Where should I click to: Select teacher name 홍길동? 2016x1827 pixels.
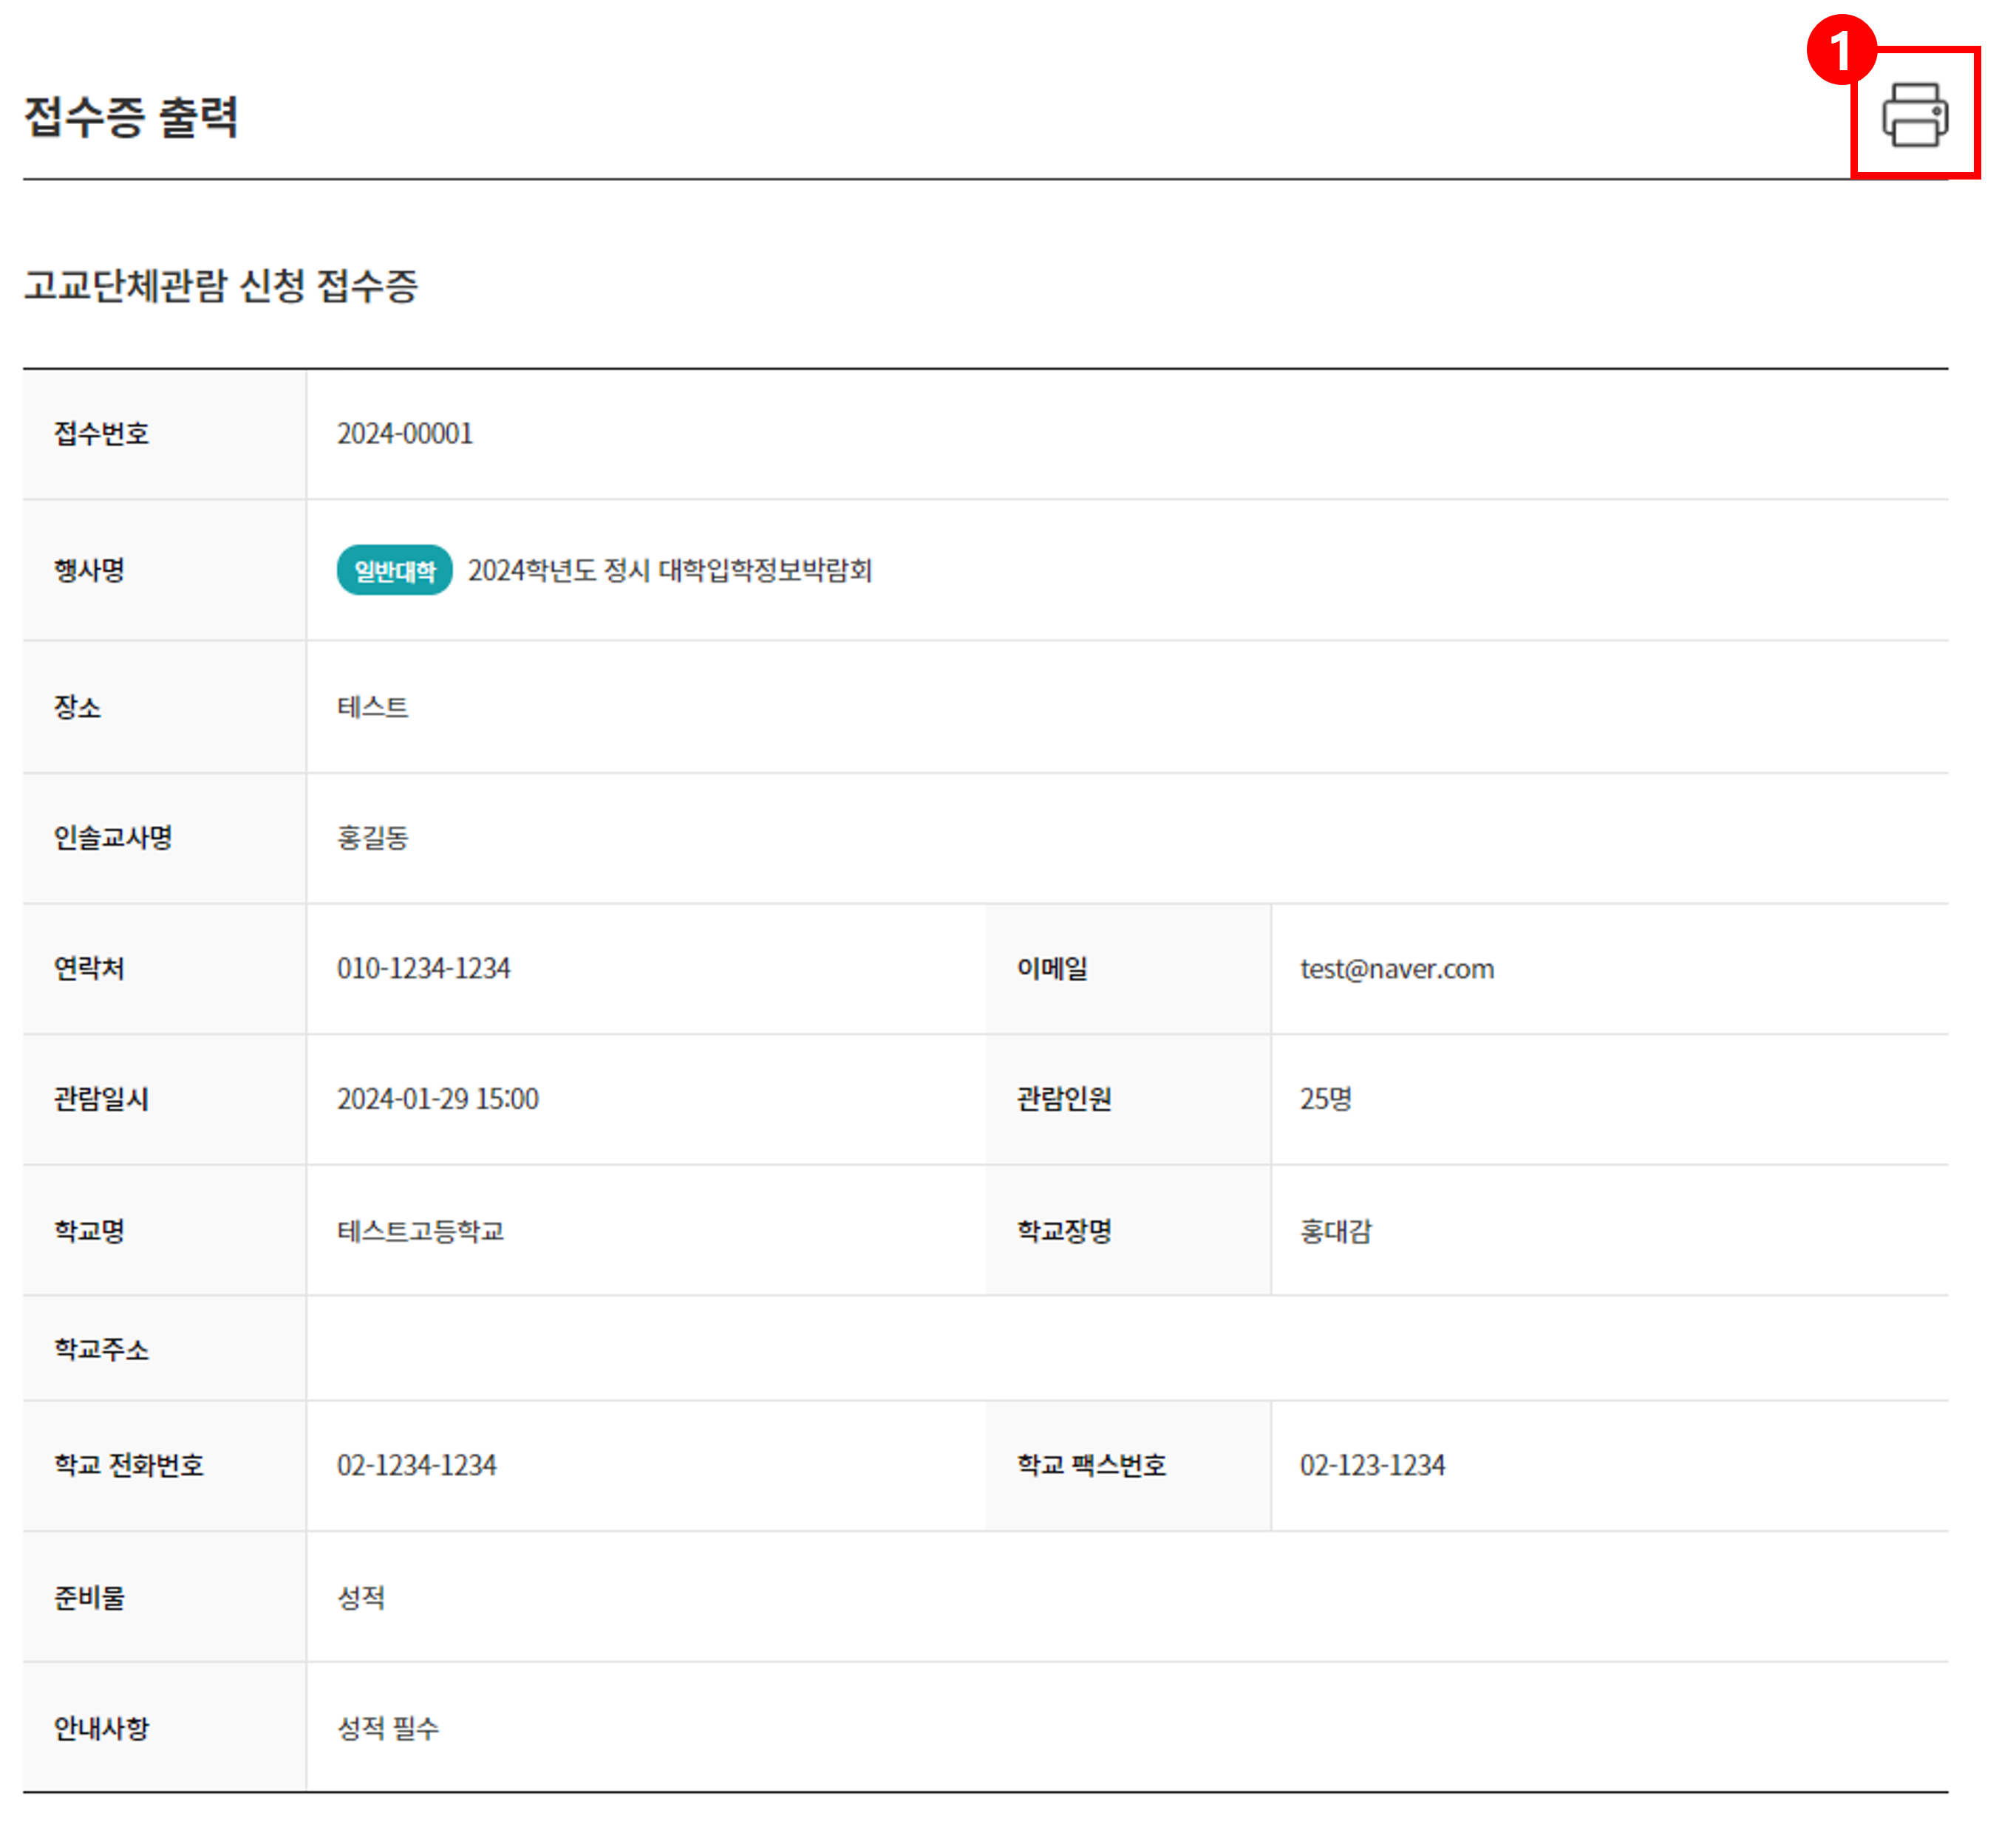coord(373,838)
